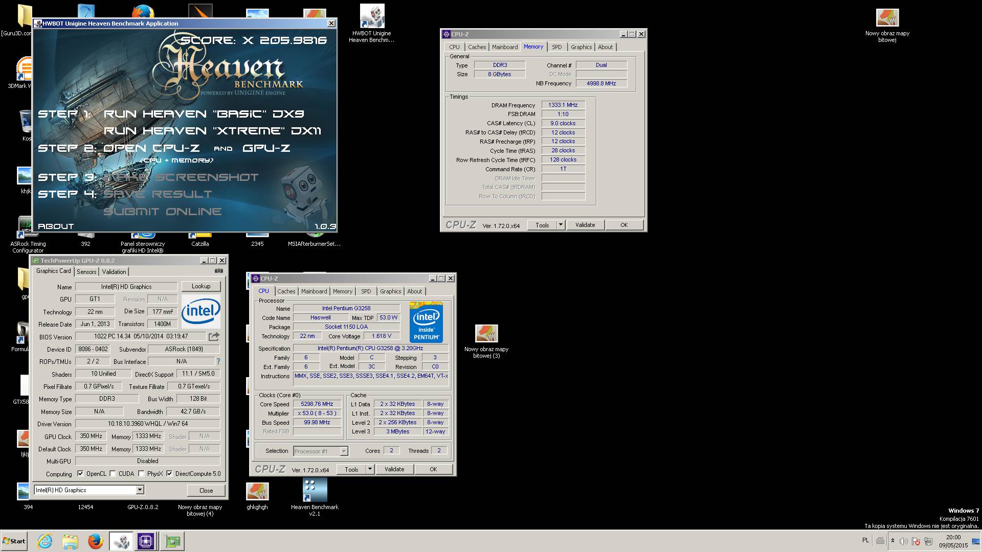Open the 'Nowy obraz mapy bitowej (3)' icon

(486, 342)
